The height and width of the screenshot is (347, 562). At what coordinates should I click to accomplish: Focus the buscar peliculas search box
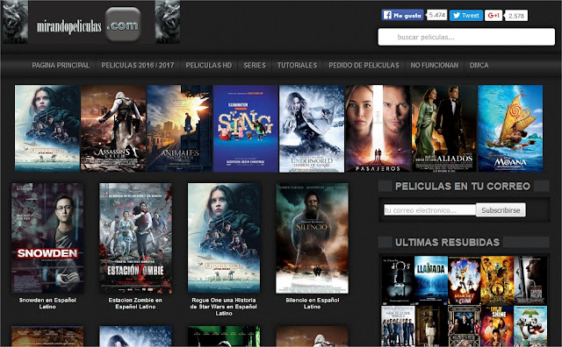tap(466, 37)
